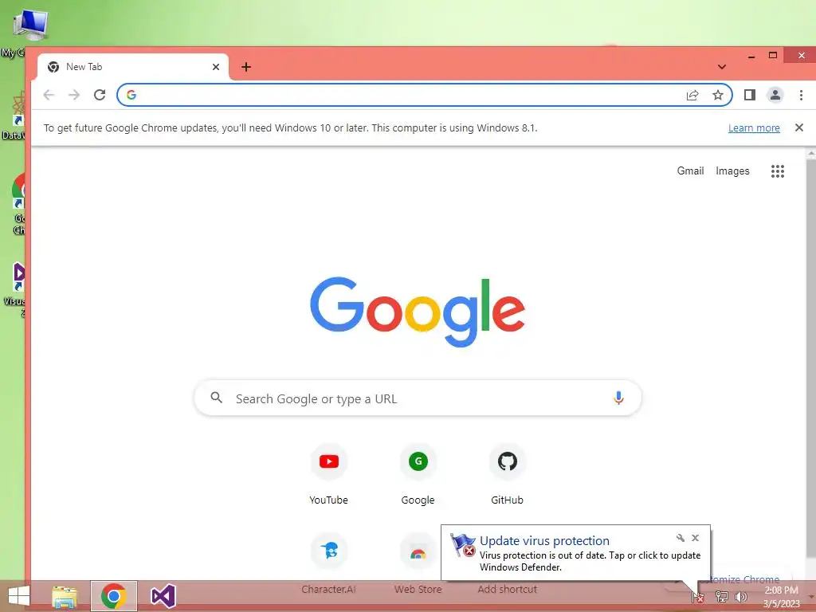Select the New Tab tab
This screenshot has height=612, width=816.
(x=133, y=67)
